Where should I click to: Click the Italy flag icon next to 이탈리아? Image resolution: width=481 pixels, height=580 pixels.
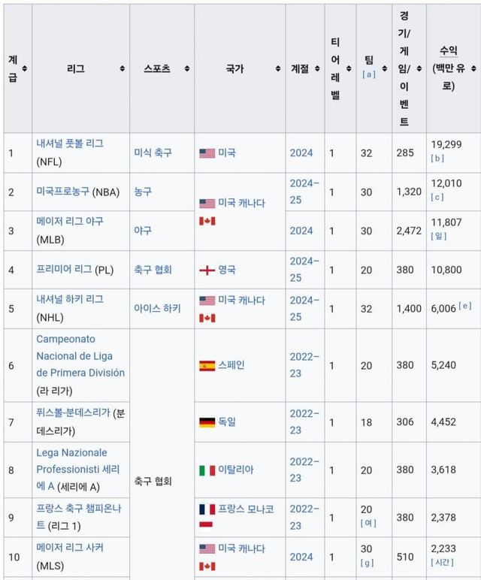tap(207, 470)
